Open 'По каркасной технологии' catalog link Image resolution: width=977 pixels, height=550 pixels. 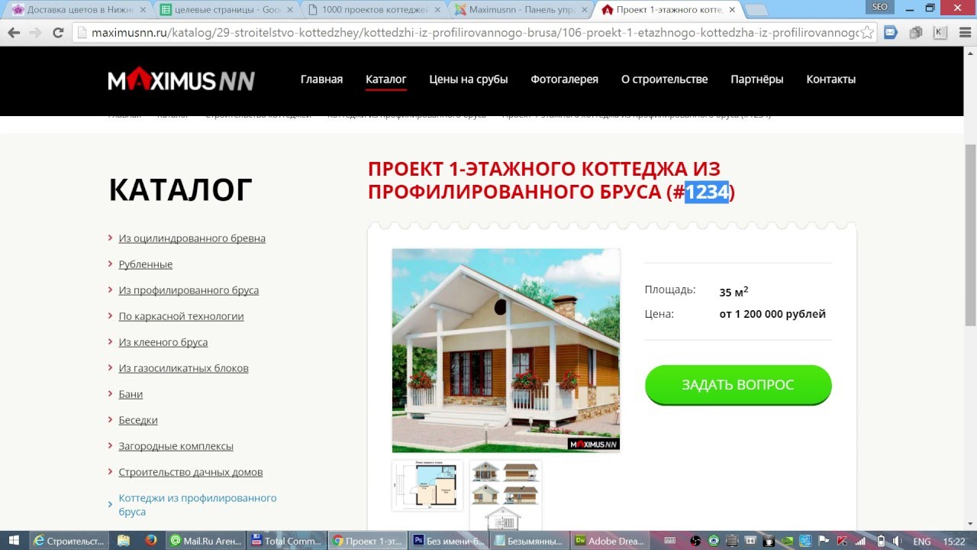tap(181, 316)
